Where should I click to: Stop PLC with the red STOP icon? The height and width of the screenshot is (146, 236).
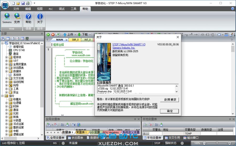tap(53, 35)
